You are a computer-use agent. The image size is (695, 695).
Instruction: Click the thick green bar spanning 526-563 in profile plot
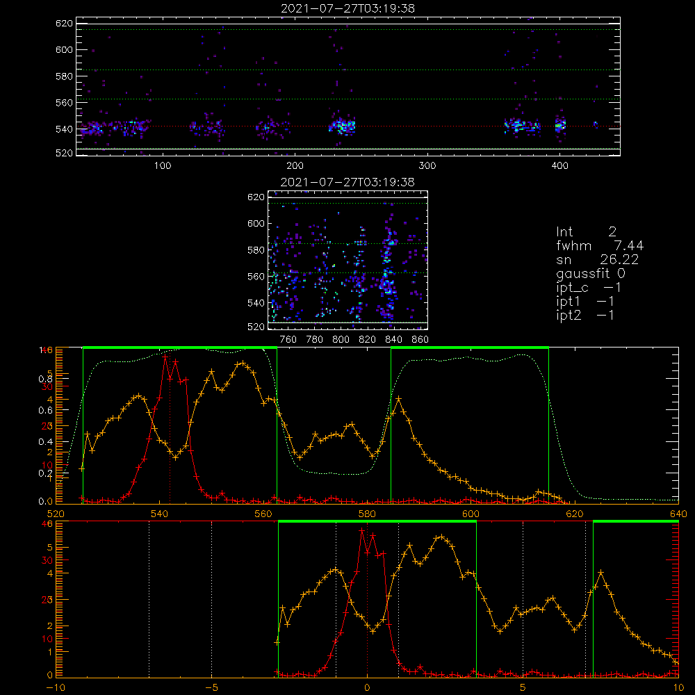[x=180, y=347]
